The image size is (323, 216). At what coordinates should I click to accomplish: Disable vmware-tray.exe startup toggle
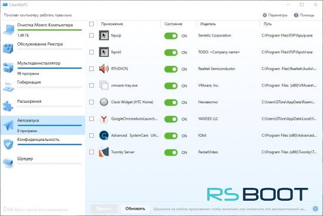pyautogui.click(x=171, y=86)
